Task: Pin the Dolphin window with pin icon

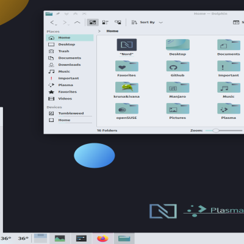Action: pyautogui.click(x=58, y=14)
